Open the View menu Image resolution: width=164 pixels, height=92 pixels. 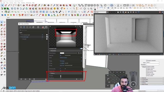(7, 3)
